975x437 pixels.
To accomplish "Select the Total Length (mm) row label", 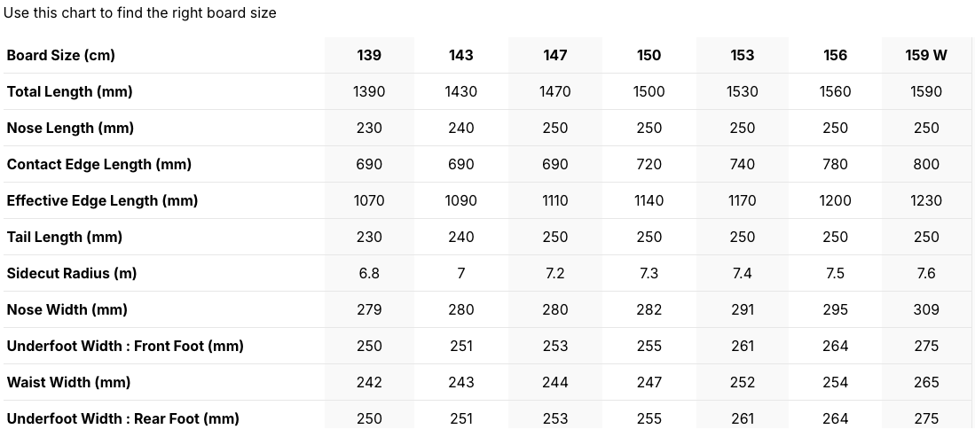I will tap(69, 92).
